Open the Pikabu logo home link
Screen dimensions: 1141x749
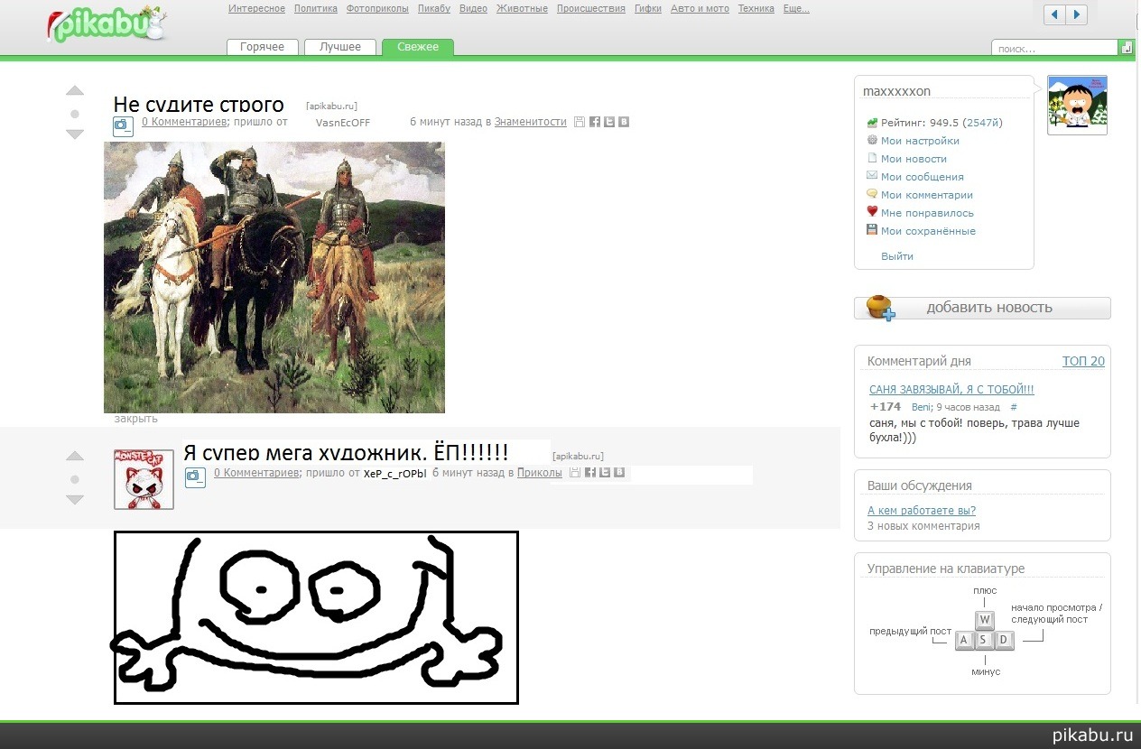pos(107,26)
